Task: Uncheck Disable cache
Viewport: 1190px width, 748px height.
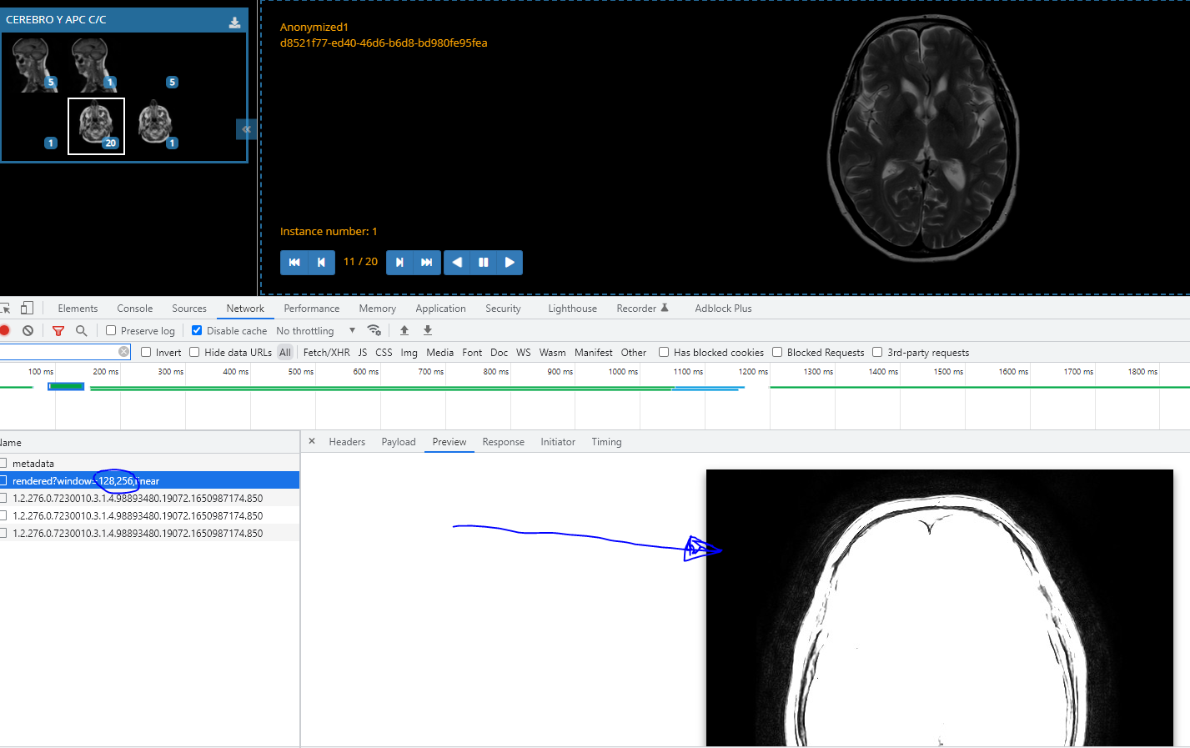Action: [x=197, y=330]
